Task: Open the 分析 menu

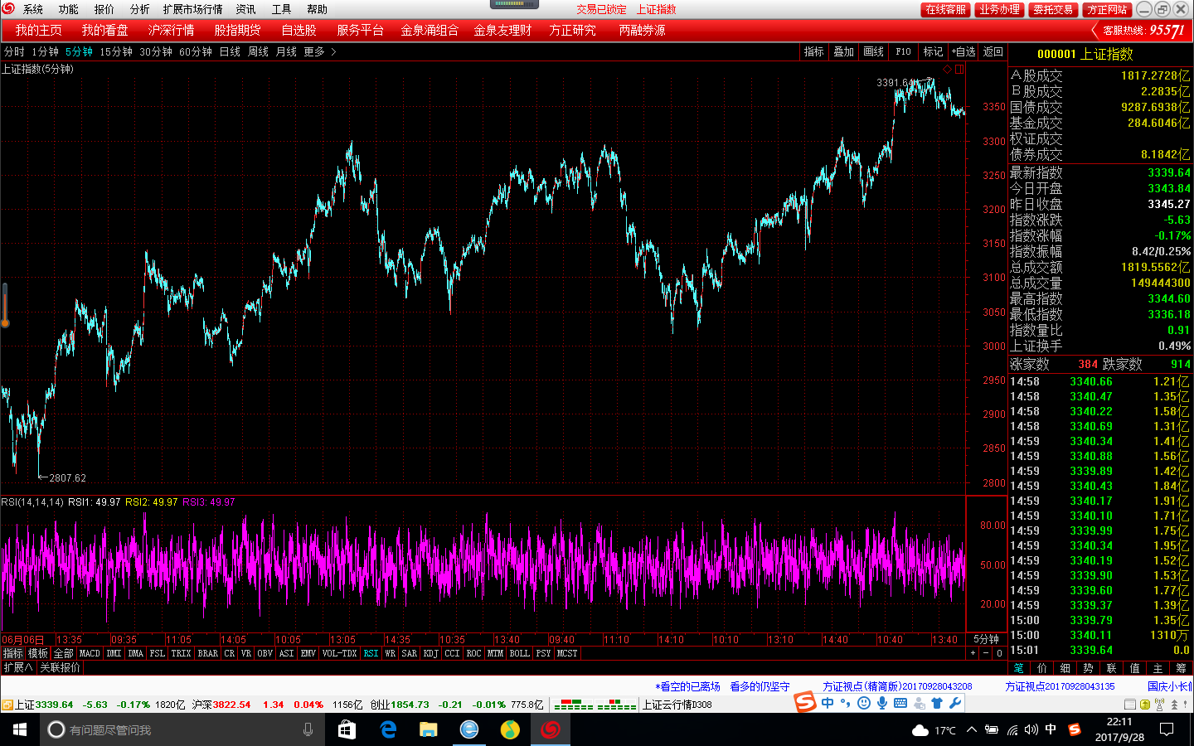Action: tap(139, 9)
